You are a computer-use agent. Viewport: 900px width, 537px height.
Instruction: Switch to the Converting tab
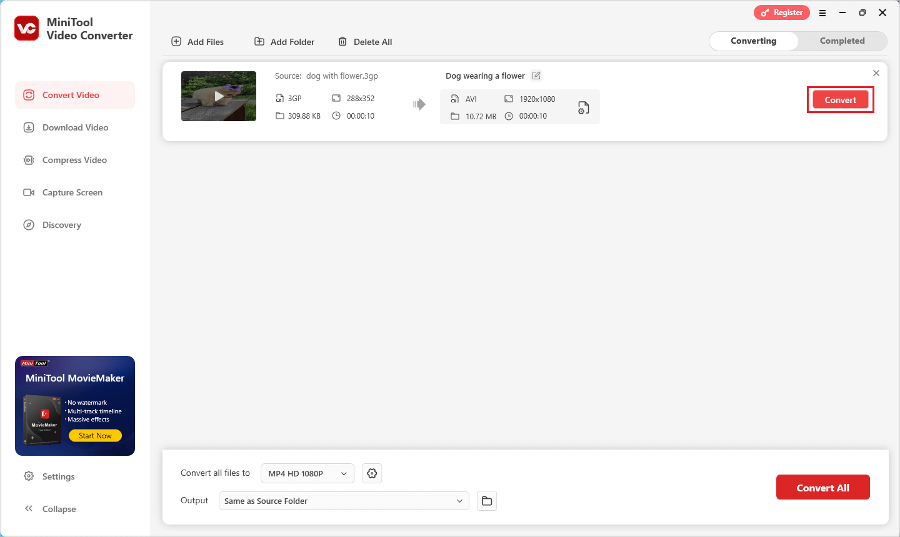754,41
